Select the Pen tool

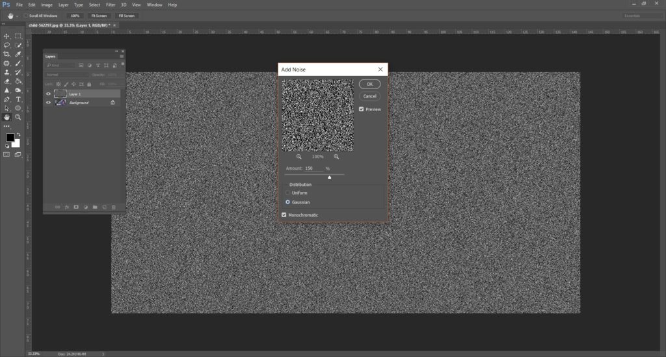pos(7,99)
